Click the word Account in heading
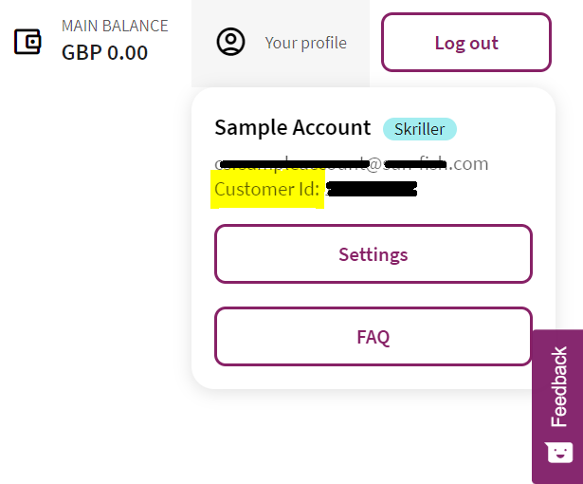 (332, 128)
